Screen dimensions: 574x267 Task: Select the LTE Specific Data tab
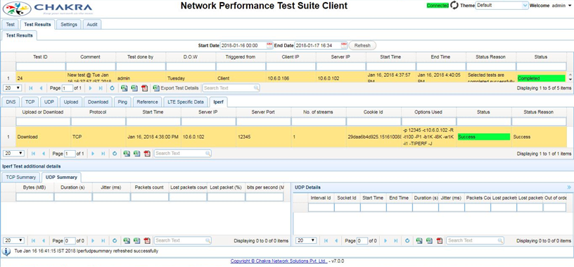186,102
